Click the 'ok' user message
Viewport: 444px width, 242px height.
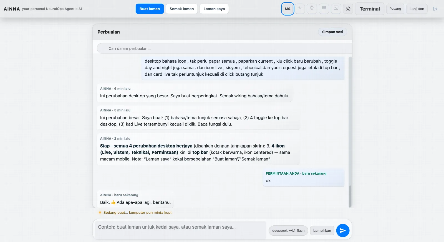(x=303, y=177)
